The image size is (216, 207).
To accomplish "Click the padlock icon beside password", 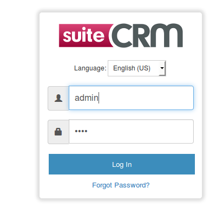I will [58, 132].
